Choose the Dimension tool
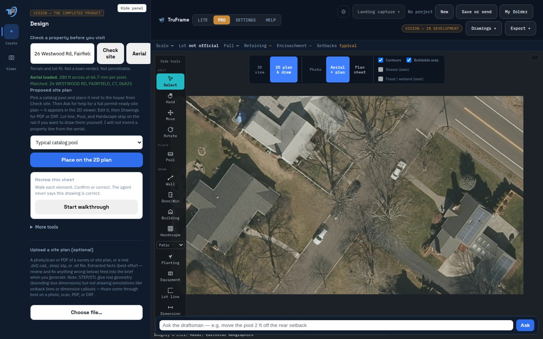Image resolution: width=543 pixels, height=339 pixels. click(x=170, y=310)
